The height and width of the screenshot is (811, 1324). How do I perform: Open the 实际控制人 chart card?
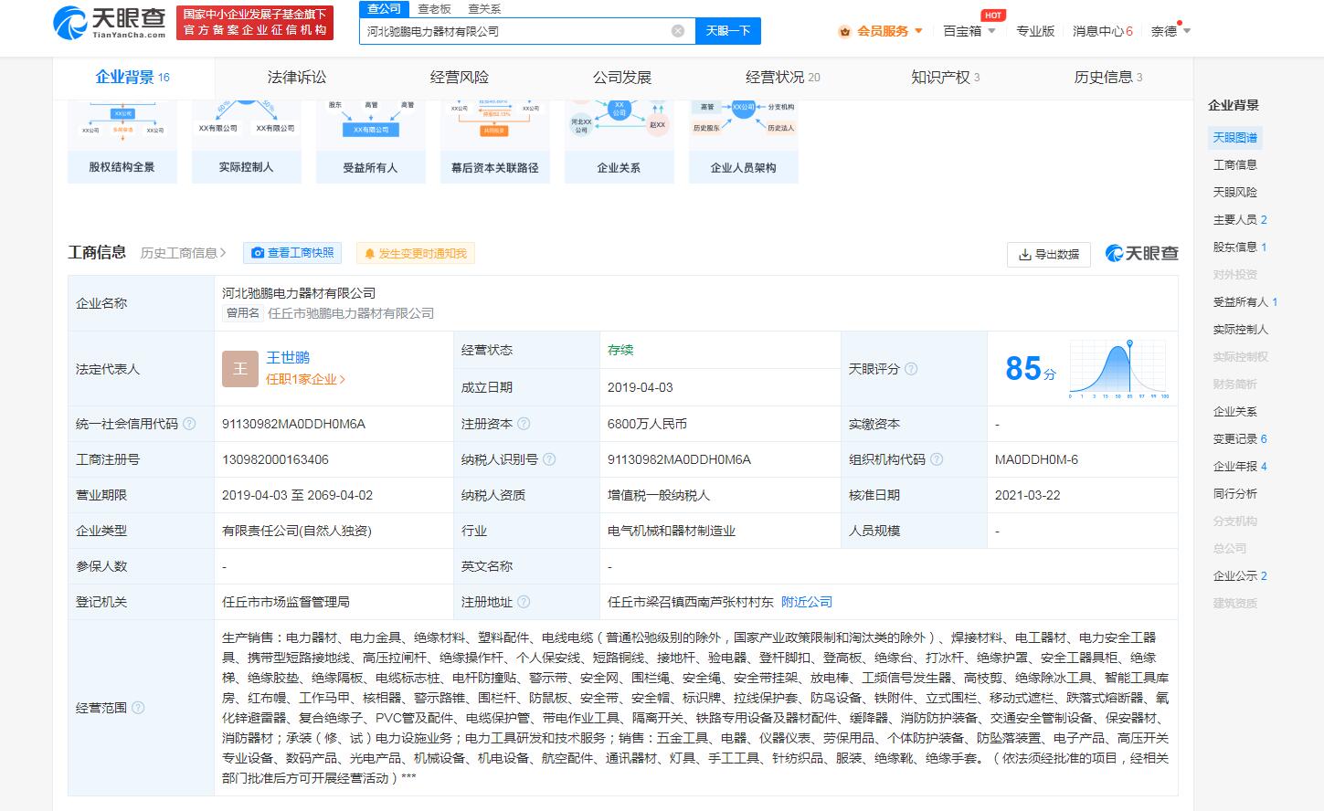(x=247, y=142)
